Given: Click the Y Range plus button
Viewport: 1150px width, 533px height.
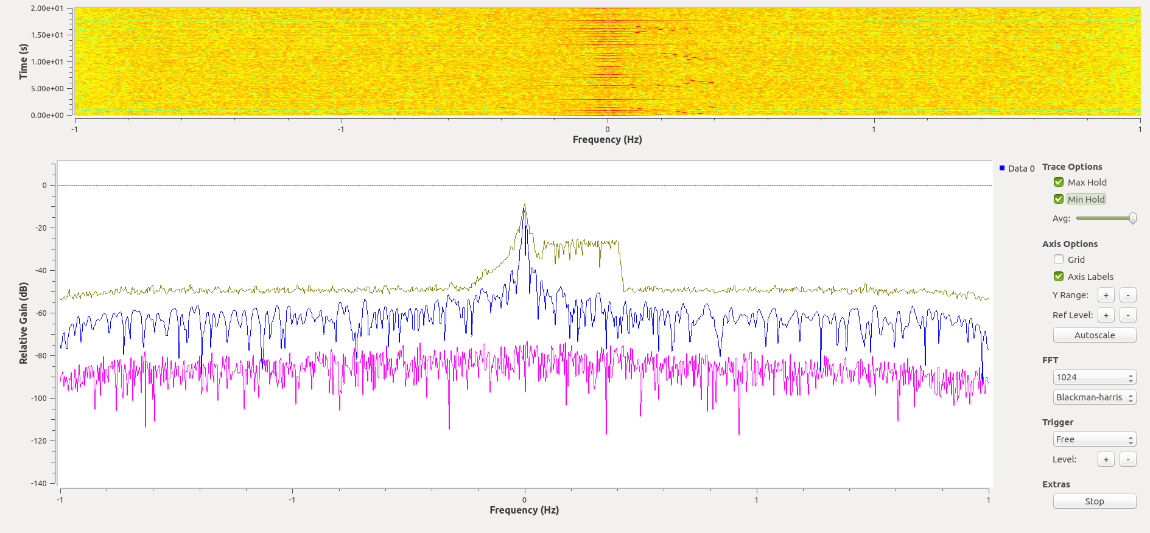Looking at the screenshot, I should 1106,295.
